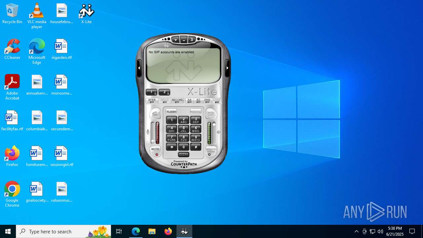Toggle AA auto answer
This screenshot has width=423, height=238.
point(189,101)
